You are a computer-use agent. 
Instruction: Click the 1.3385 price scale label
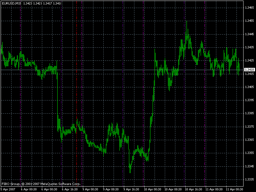point(250,113)
